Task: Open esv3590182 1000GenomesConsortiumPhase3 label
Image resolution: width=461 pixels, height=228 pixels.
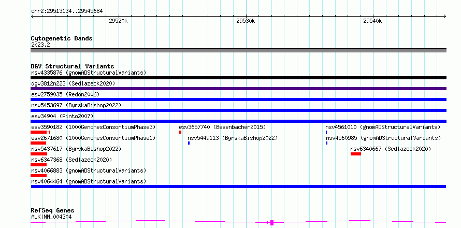Action: (x=93, y=127)
